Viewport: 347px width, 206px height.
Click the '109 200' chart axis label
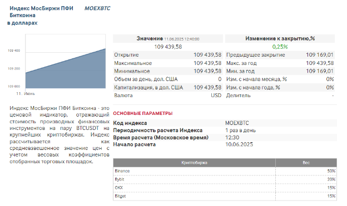(x=14, y=68)
